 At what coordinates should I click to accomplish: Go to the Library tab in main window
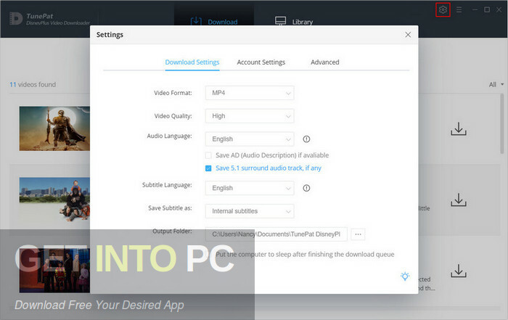pos(293,22)
